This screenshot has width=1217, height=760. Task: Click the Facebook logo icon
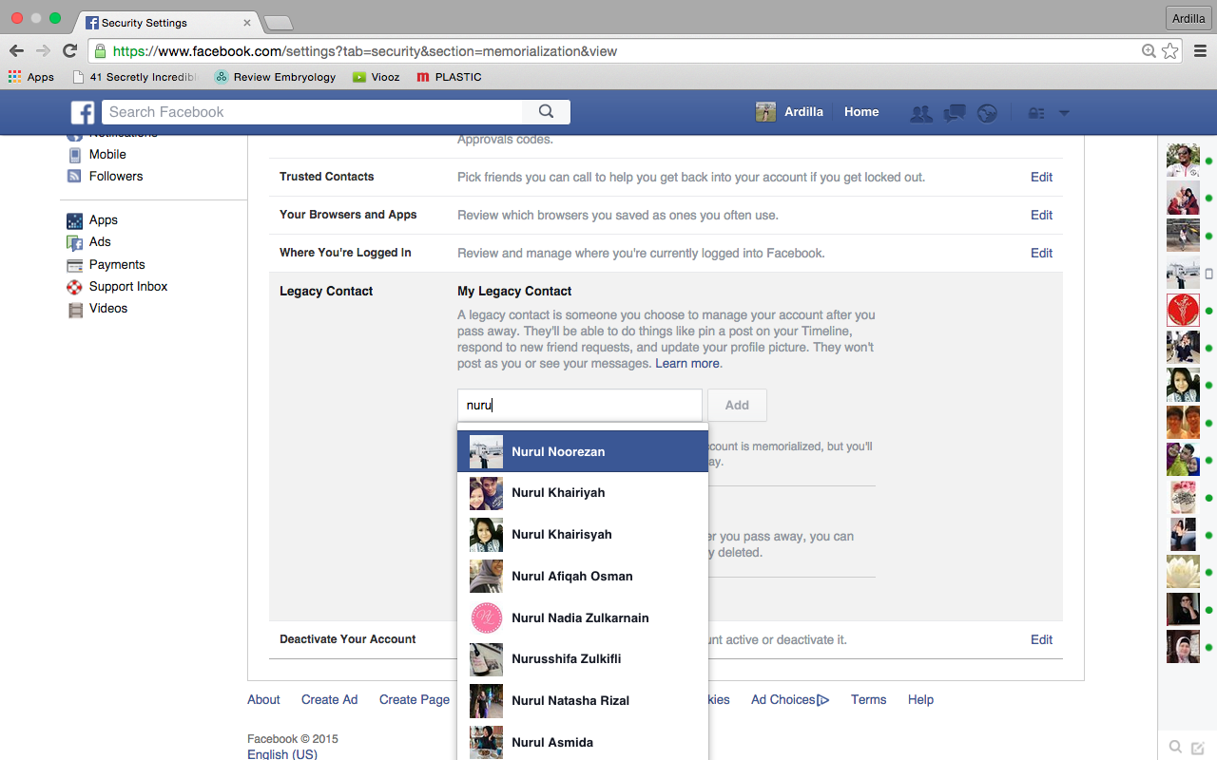click(x=83, y=112)
